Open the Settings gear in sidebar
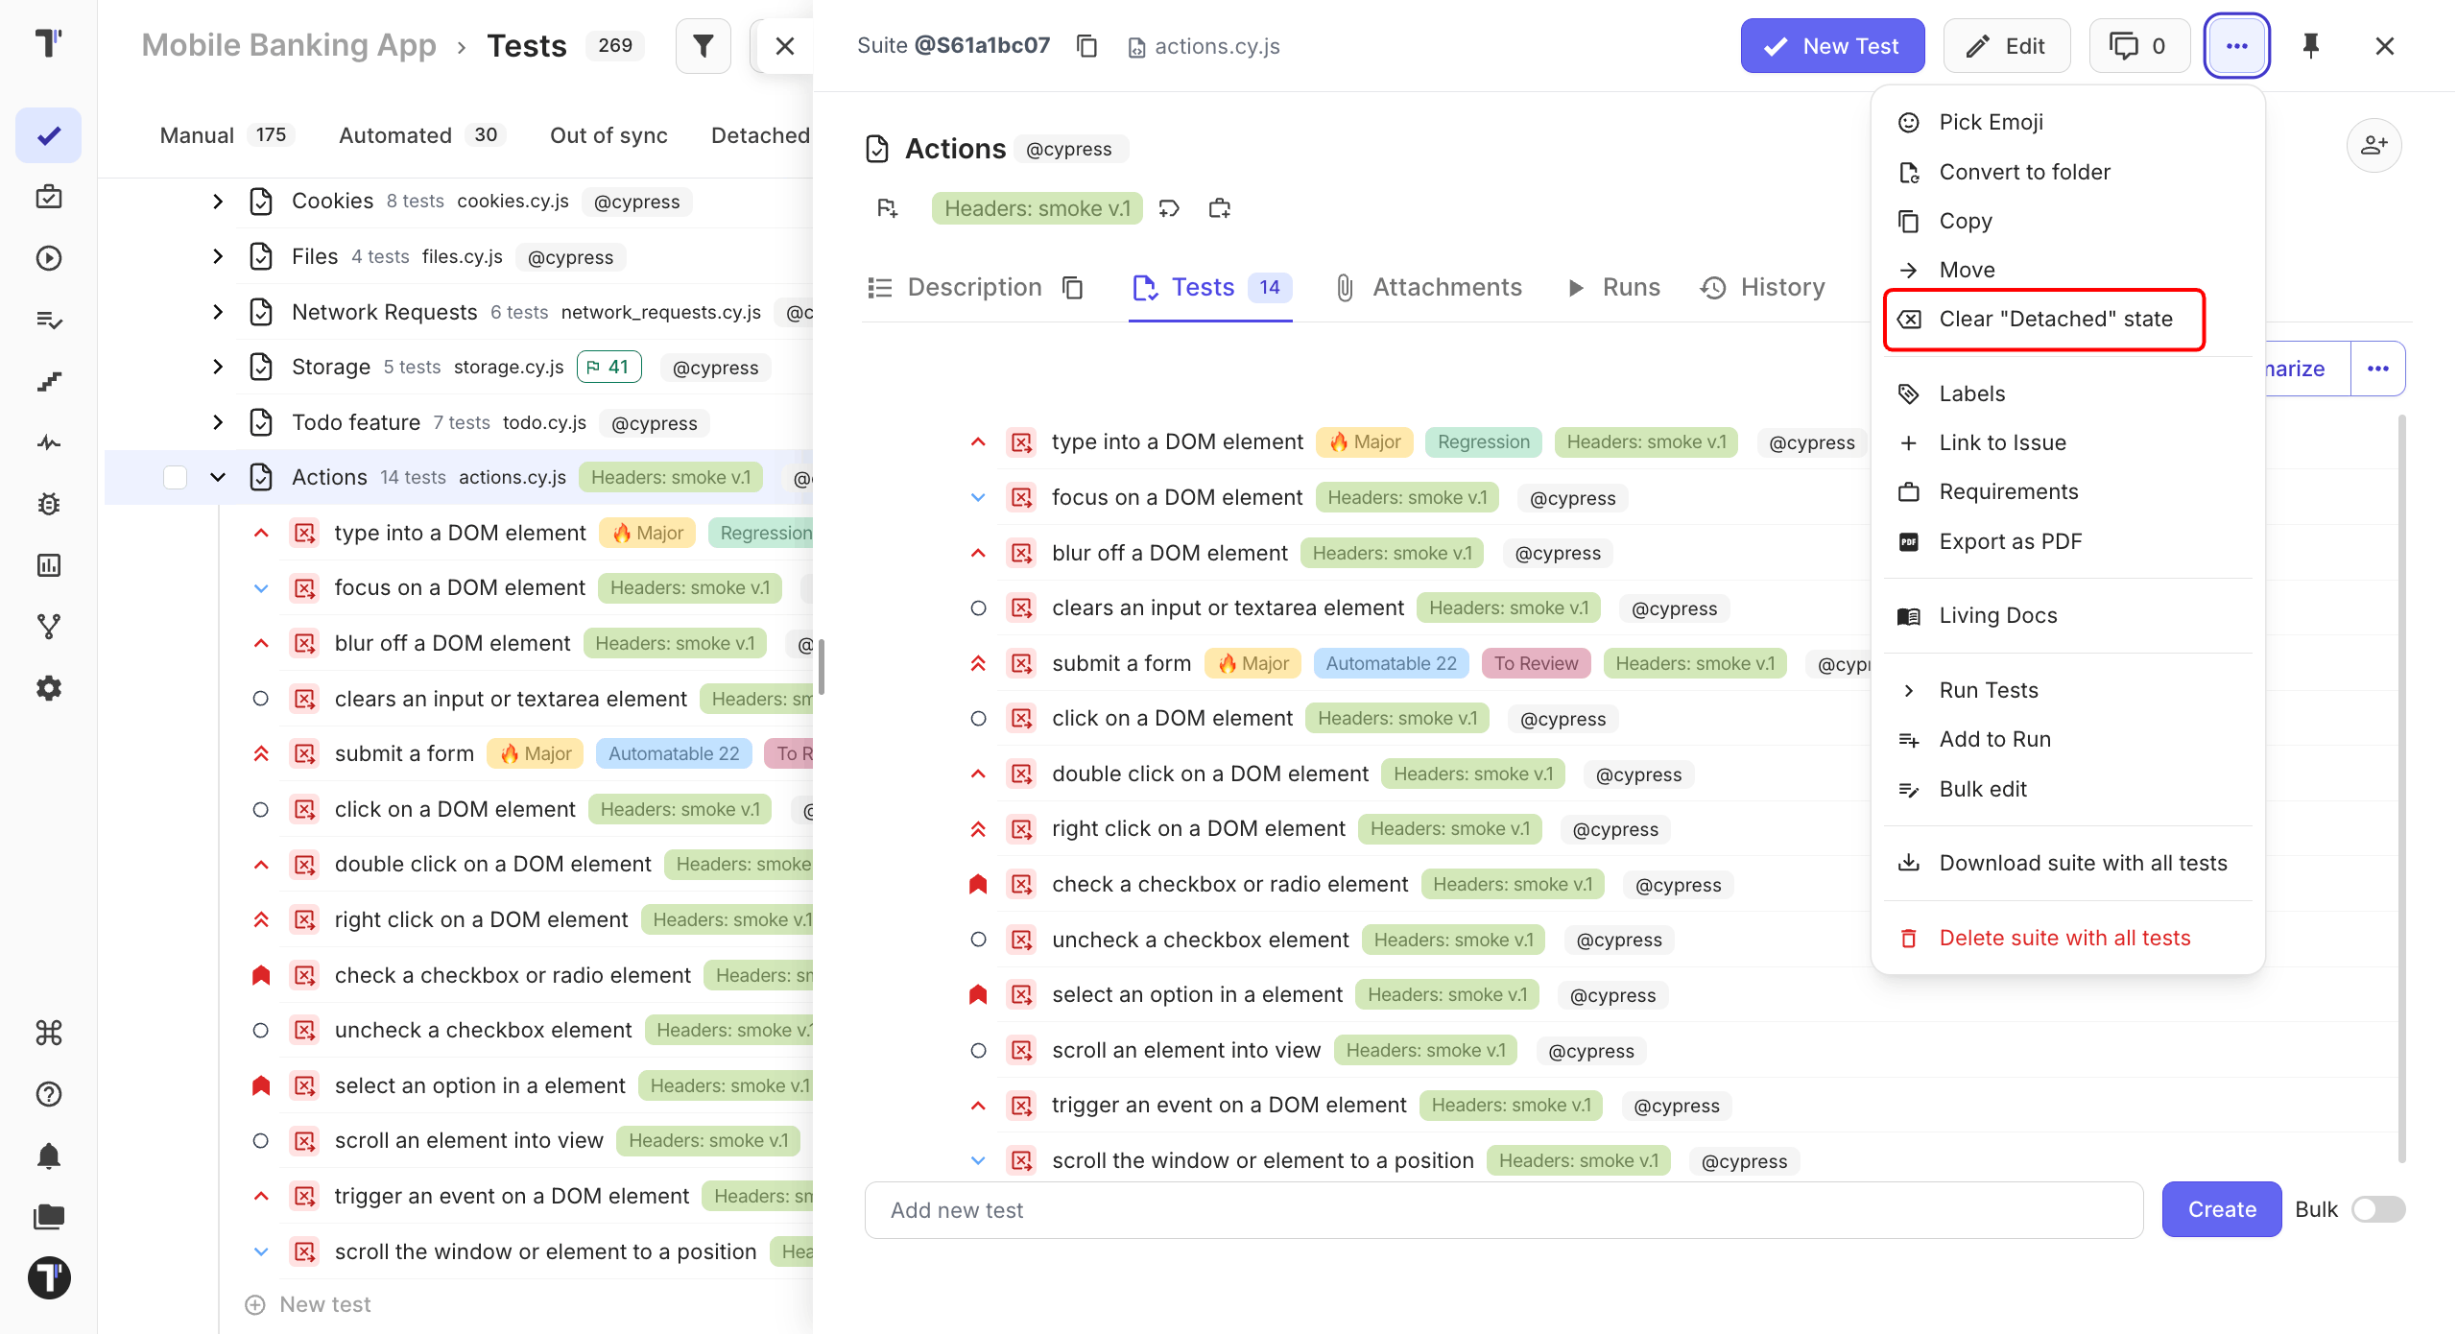Image resolution: width=2457 pixels, height=1334 pixels. click(49, 688)
